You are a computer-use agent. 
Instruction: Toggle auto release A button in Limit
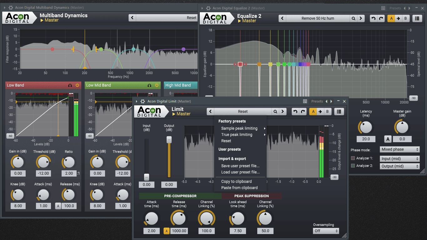(167, 231)
